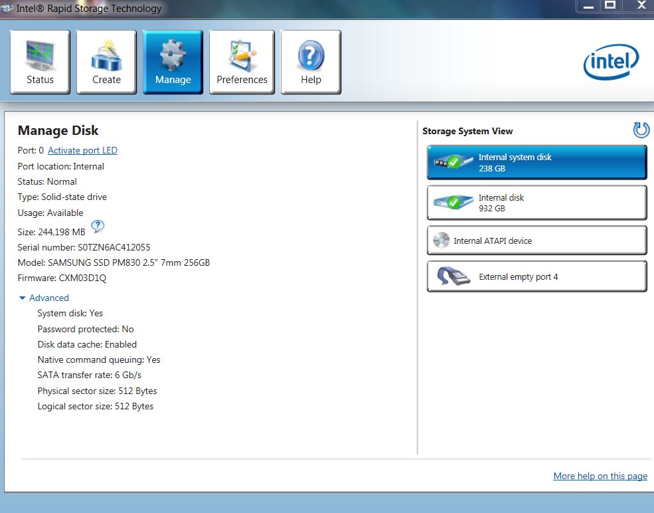Click the Storage System View title
The width and height of the screenshot is (654, 513).
(467, 131)
